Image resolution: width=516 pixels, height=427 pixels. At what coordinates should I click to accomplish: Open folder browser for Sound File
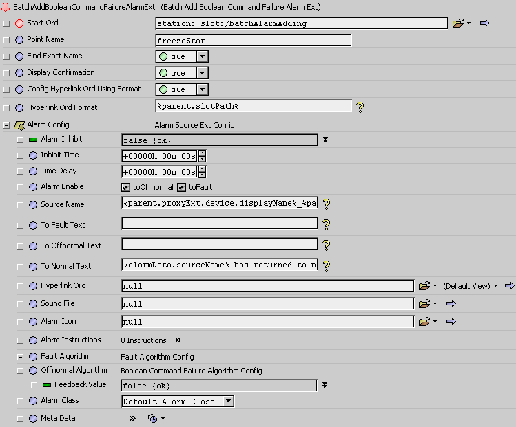coord(424,303)
